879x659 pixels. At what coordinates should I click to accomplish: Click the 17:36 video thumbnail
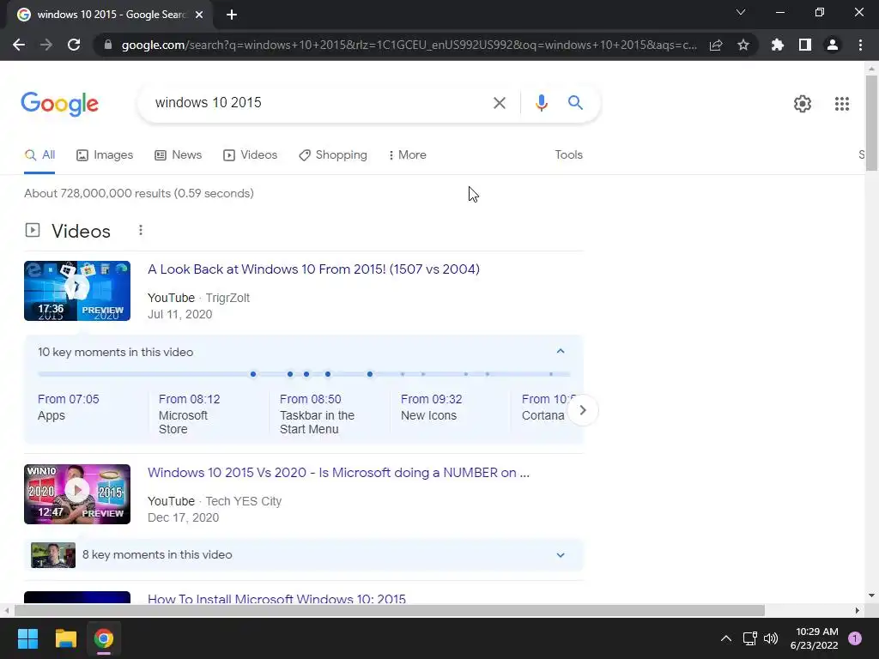[x=77, y=291]
